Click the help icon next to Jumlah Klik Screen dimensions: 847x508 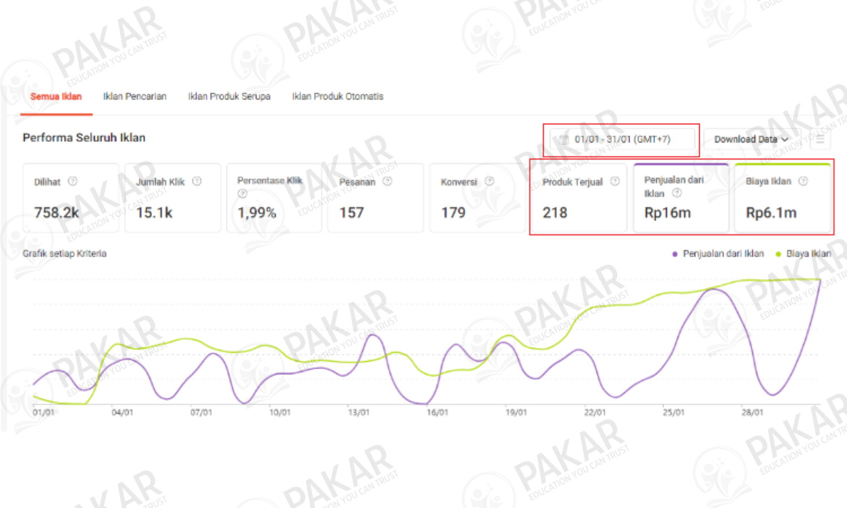(197, 182)
